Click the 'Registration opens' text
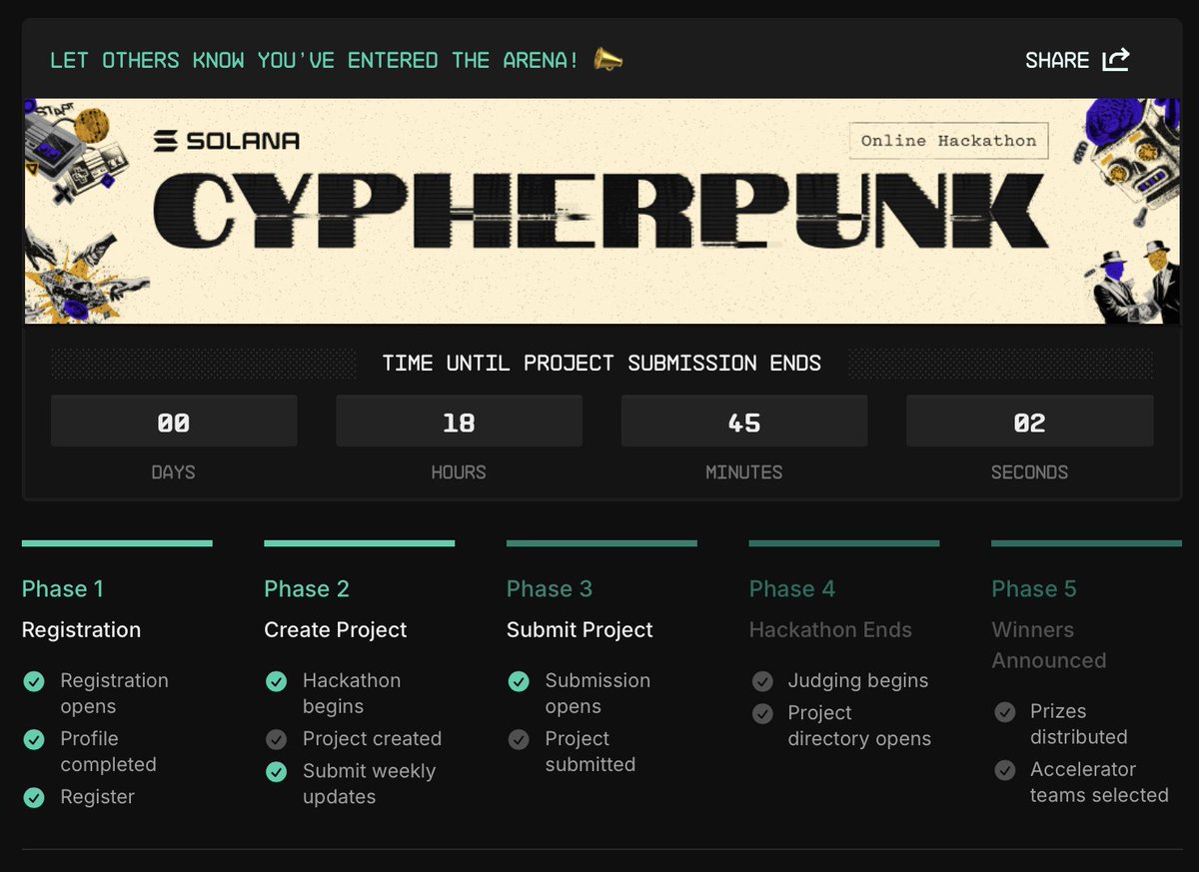1199x872 pixels. [114, 693]
